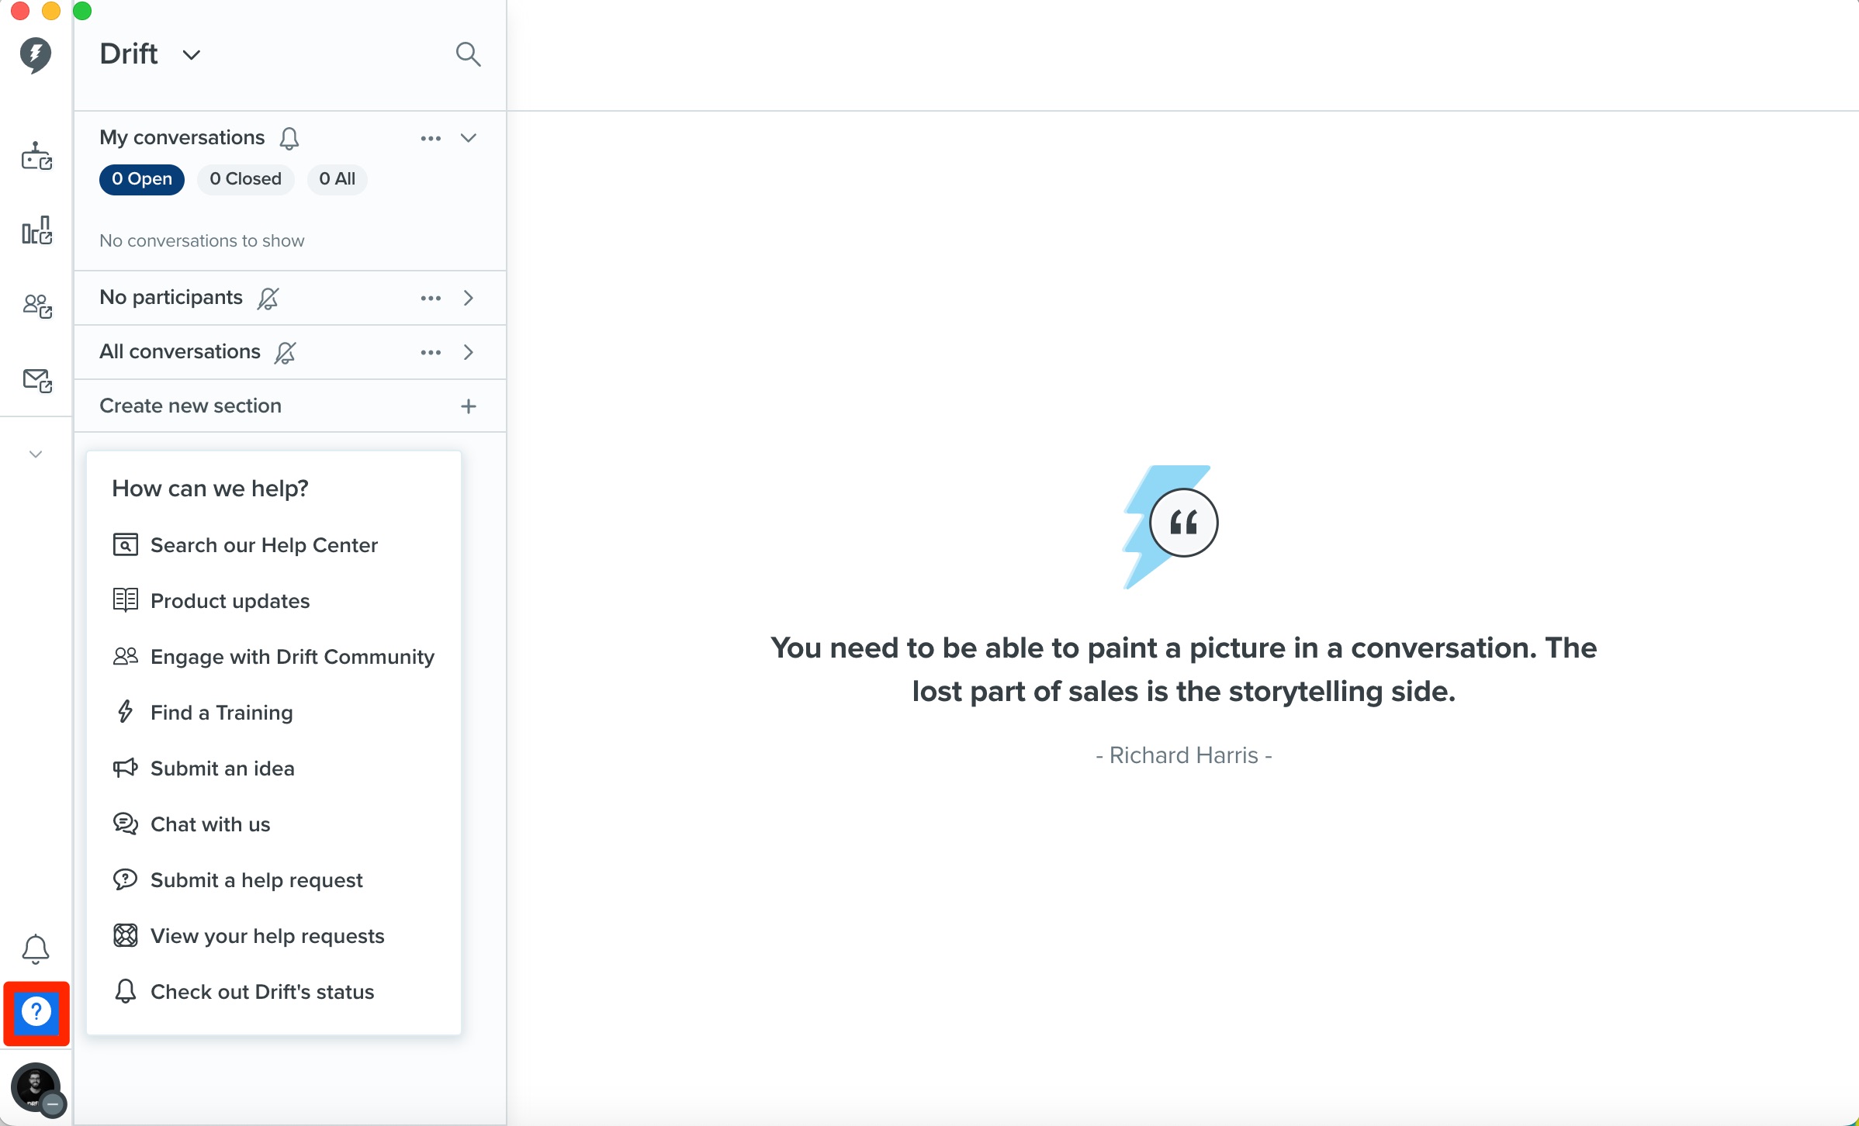Unmute No participants notification bell
The width and height of the screenshot is (1859, 1126).
(x=268, y=298)
